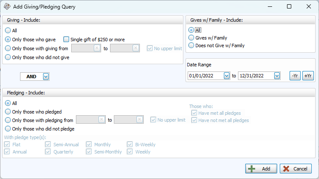This screenshot has height=179, width=319.
Task: Open end date 12/31/2022 calendar dropdown
Action: [x=277, y=76]
